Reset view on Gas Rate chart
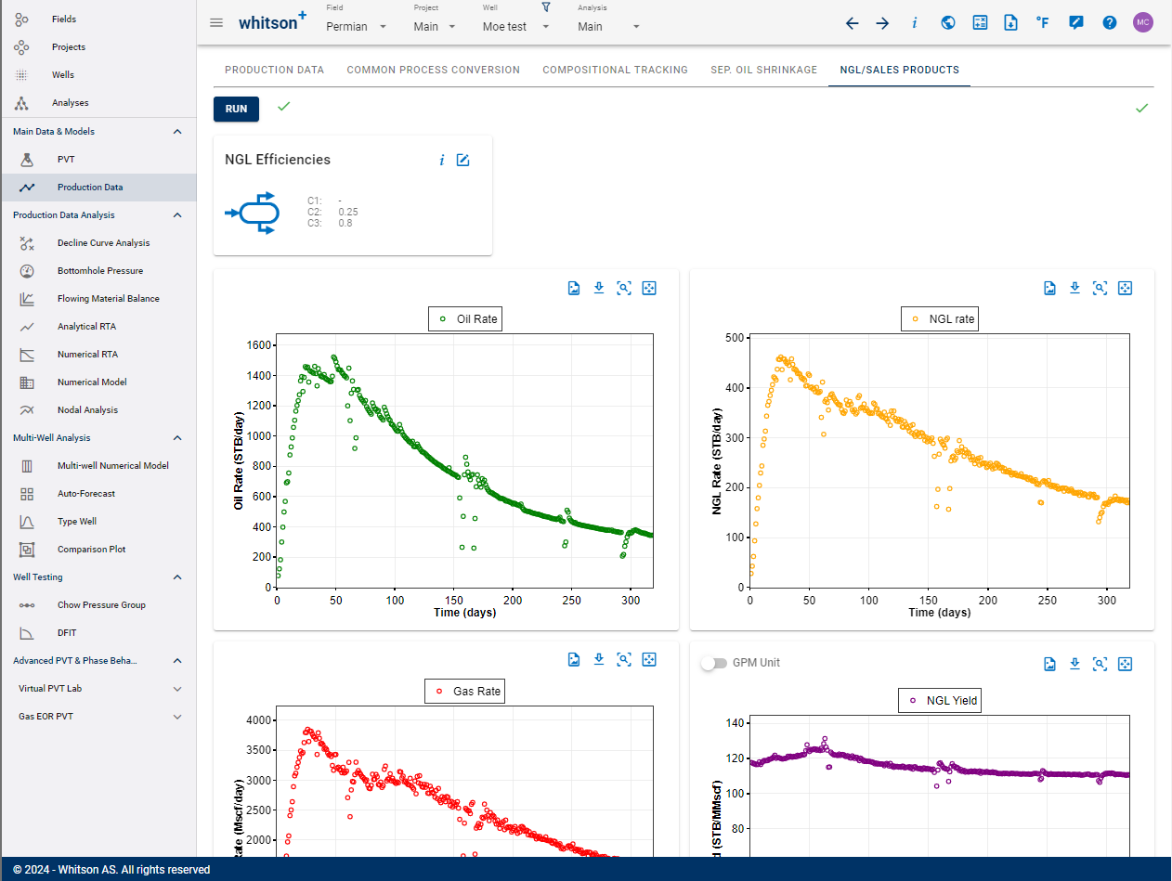 (x=649, y=660)
